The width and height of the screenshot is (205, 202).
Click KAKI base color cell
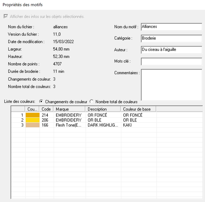127,125
